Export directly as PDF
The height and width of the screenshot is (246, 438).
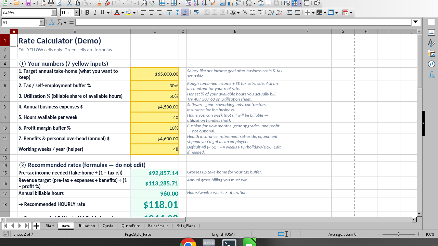43,3
